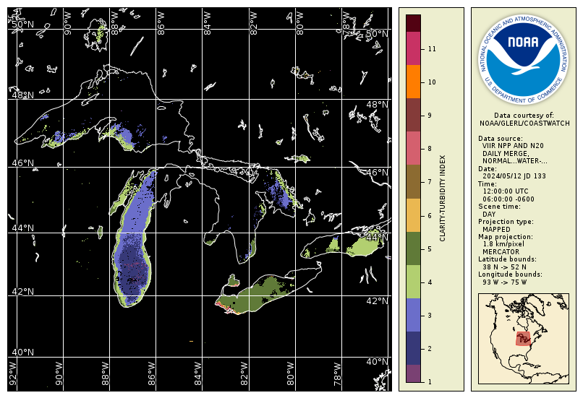Click the 46°N label on left edge
The width and height of the screenshot is (583, 398).
coord(22,163)
